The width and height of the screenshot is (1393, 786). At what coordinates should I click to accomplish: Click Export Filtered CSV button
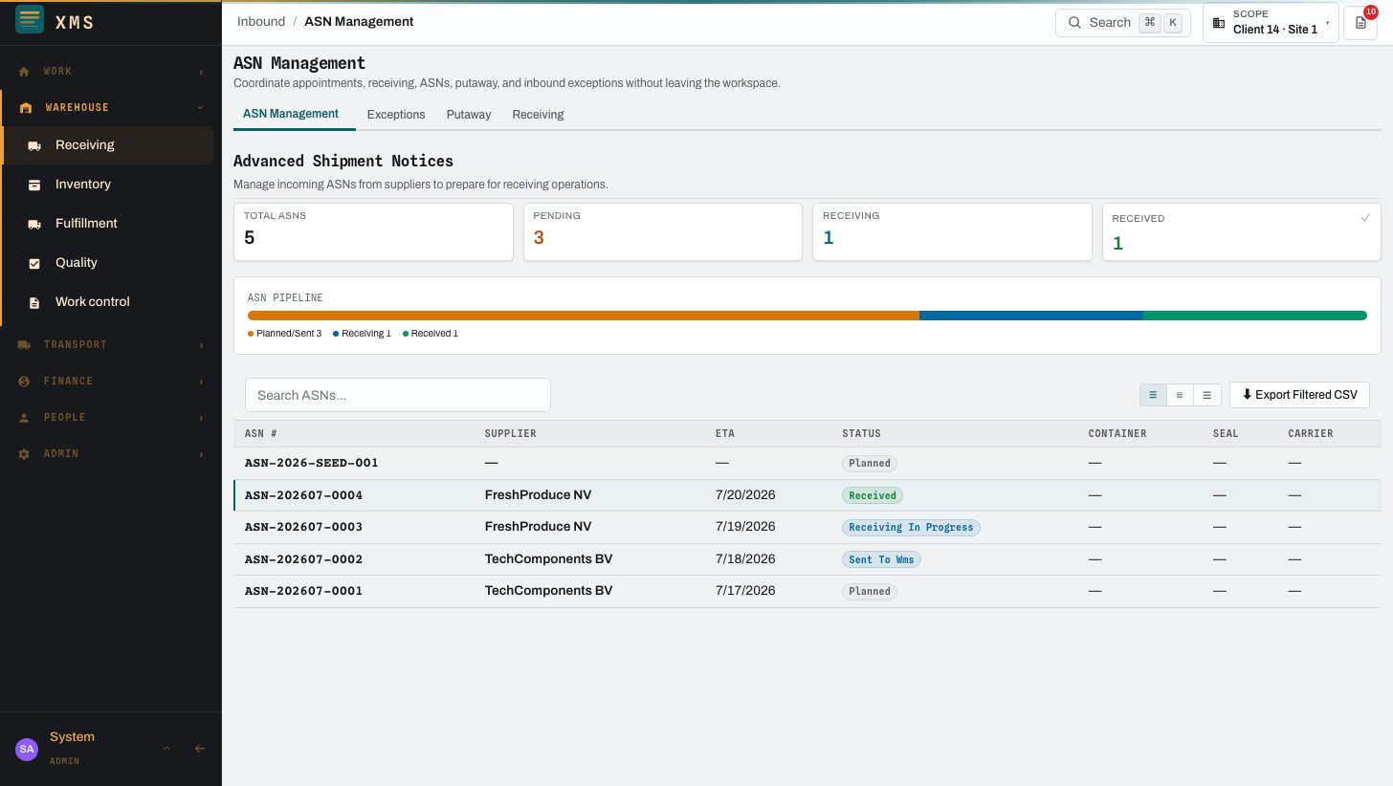(x=1299, y=394)
